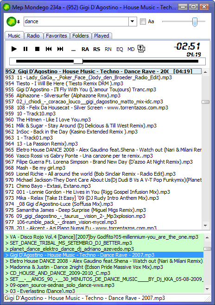Pause the current track
215x305 pixels.
click(25, 49)
